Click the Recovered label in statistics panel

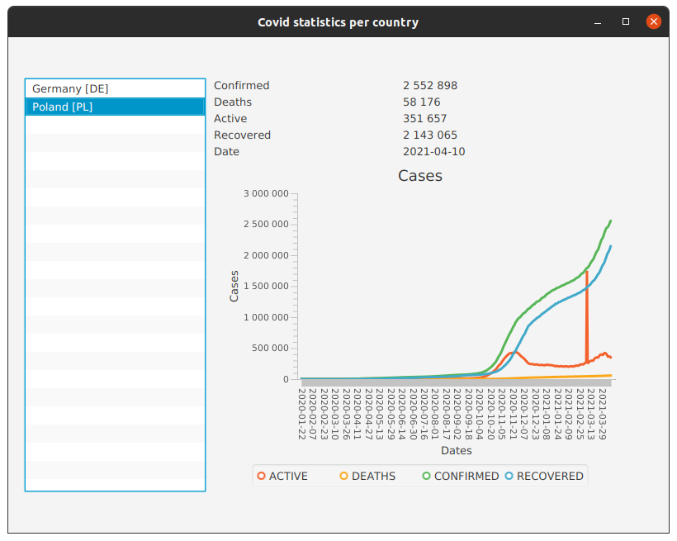(x=242, y=135)
